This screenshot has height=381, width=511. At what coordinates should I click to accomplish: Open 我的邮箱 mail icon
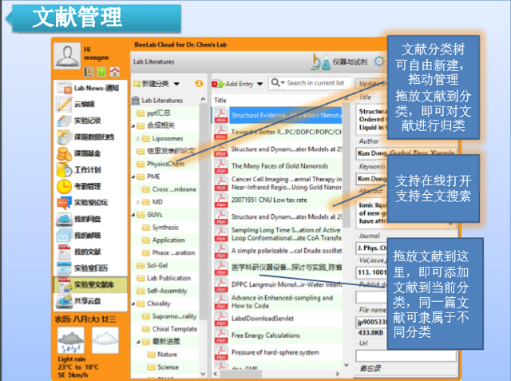click(64, 236)
